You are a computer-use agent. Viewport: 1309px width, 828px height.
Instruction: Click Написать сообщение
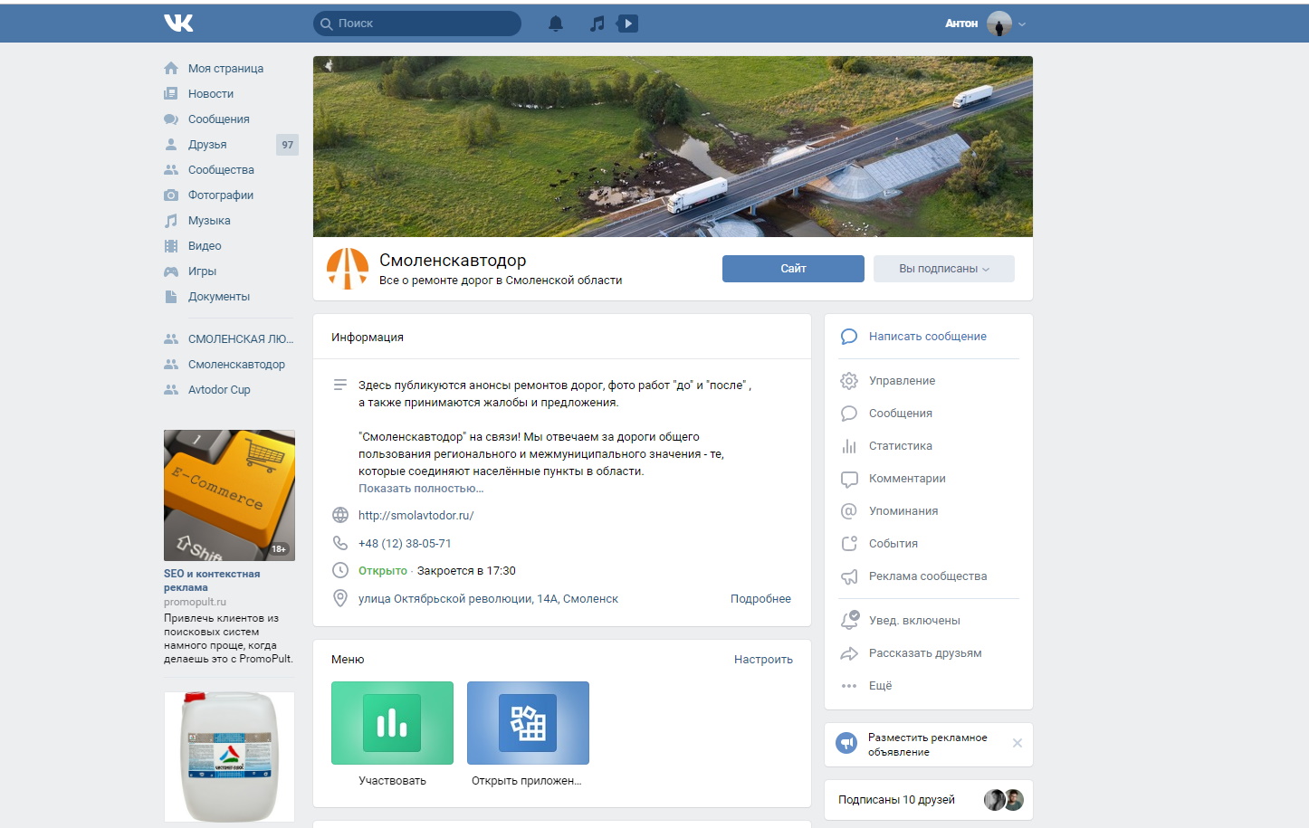coord(928,337)
